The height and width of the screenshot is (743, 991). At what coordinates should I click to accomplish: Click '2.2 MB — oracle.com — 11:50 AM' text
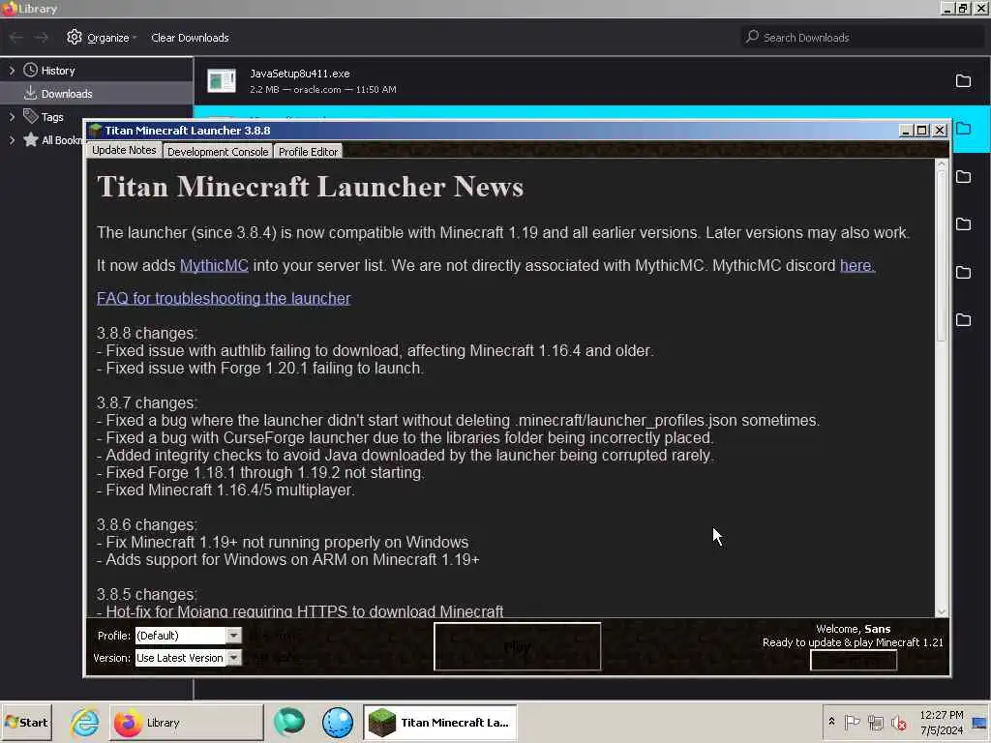(323, 90)
